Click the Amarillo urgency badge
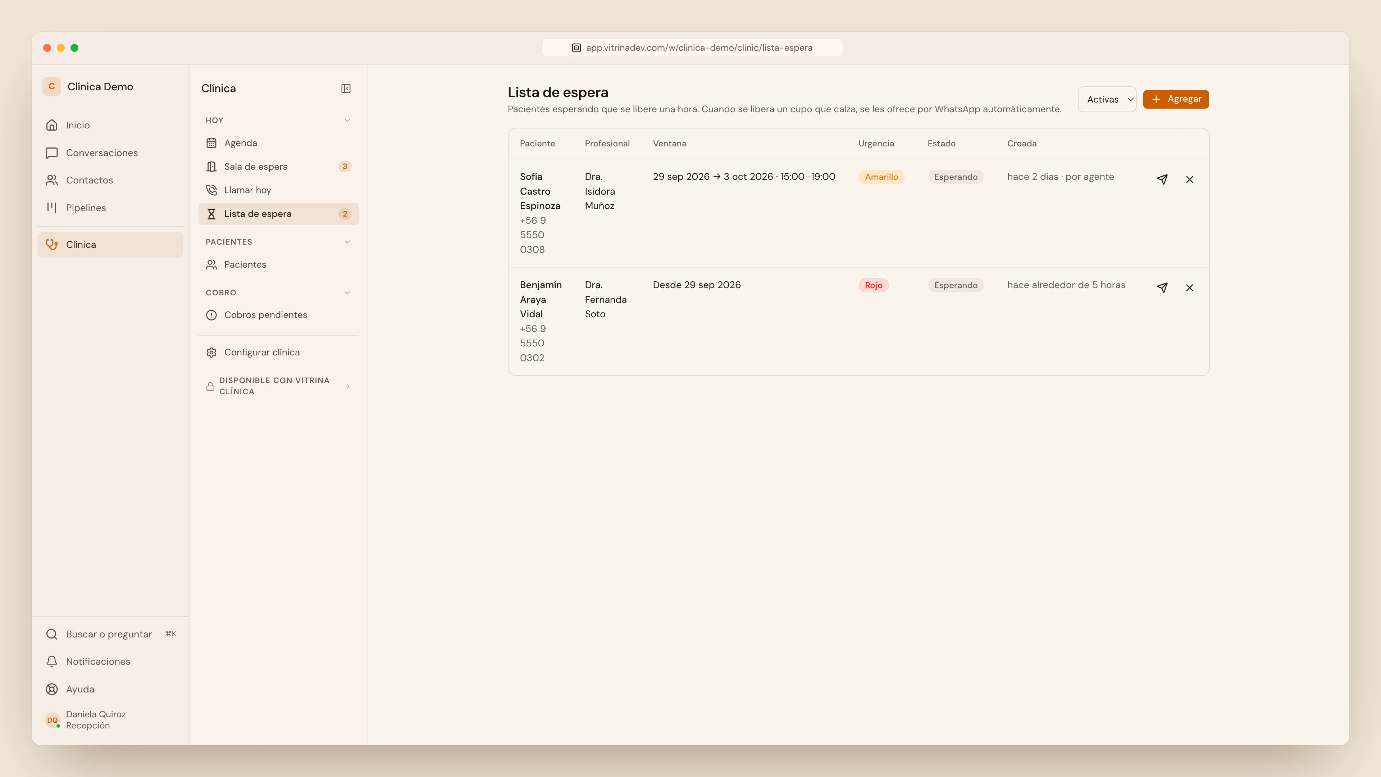This screenshot has width=1381, height=777. coord(881,177)
